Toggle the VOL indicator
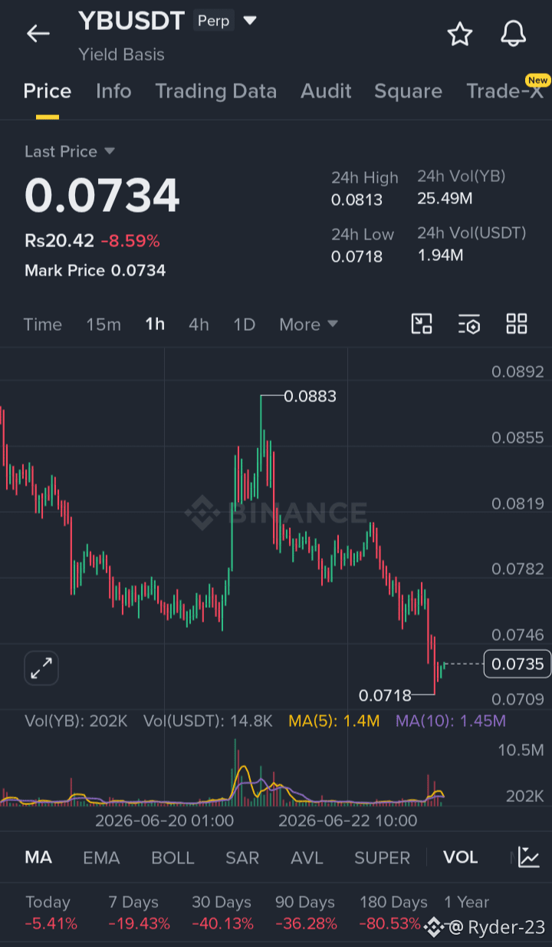Screen dimensions: 552x947 click(x=460, y=857)
